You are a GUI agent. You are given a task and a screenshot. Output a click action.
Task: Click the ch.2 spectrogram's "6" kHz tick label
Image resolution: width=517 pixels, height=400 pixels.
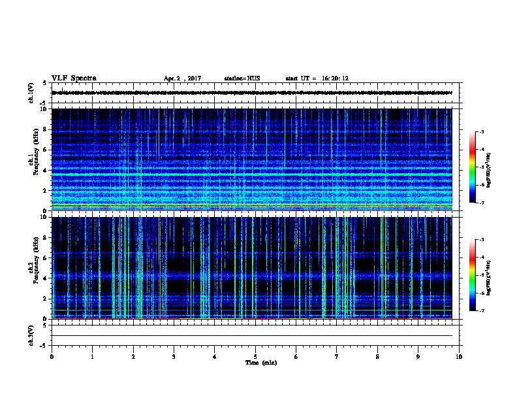pyautogui.click(x=45, y=258)
